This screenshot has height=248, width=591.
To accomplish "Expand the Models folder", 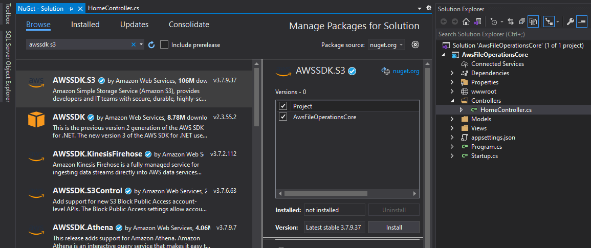I will click(x=452, y=119).
